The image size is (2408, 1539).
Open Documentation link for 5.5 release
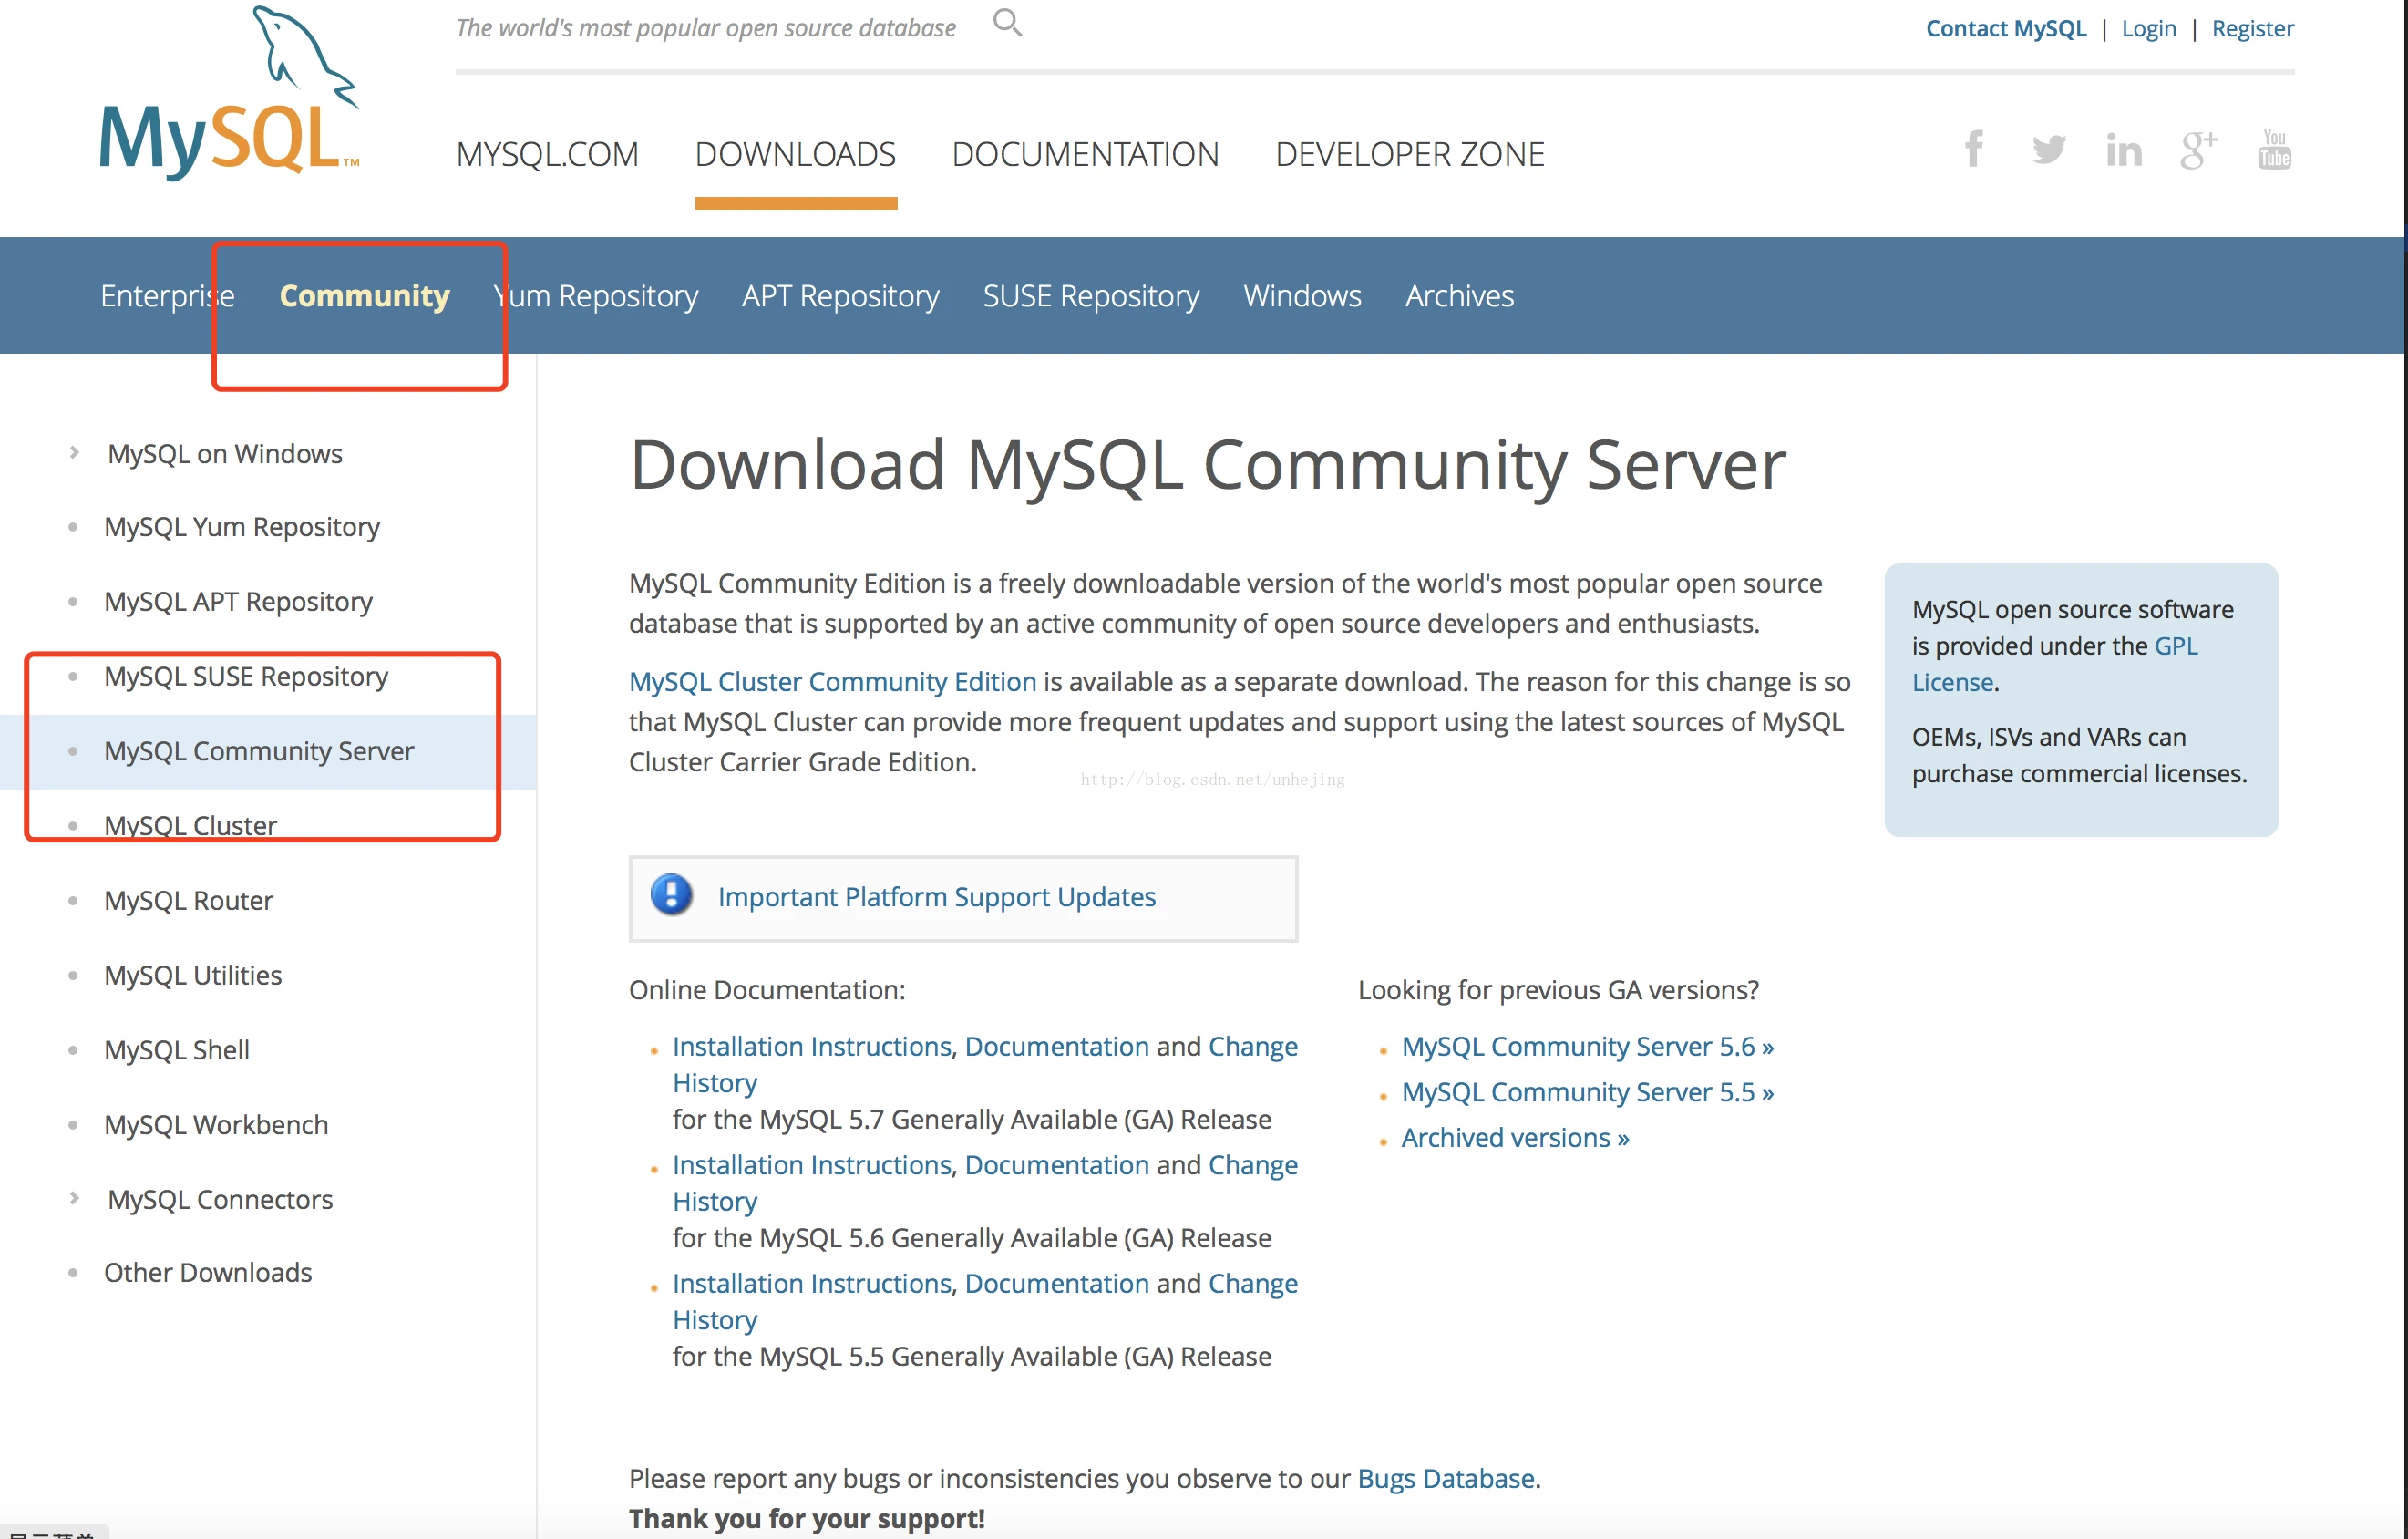point(1057,1283)
